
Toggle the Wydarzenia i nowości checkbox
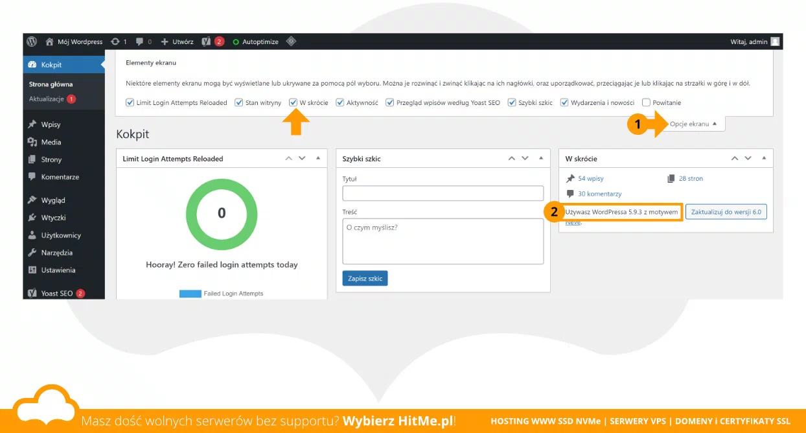point(564,102)
